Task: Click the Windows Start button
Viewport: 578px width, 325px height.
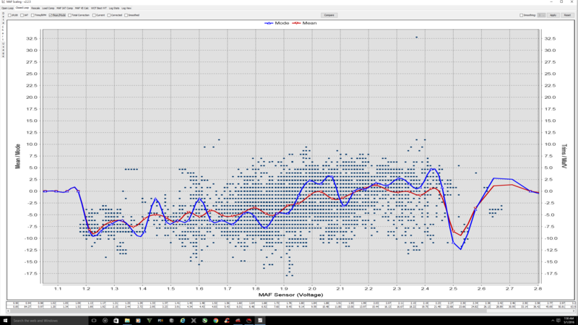Action: click(5, 321)
